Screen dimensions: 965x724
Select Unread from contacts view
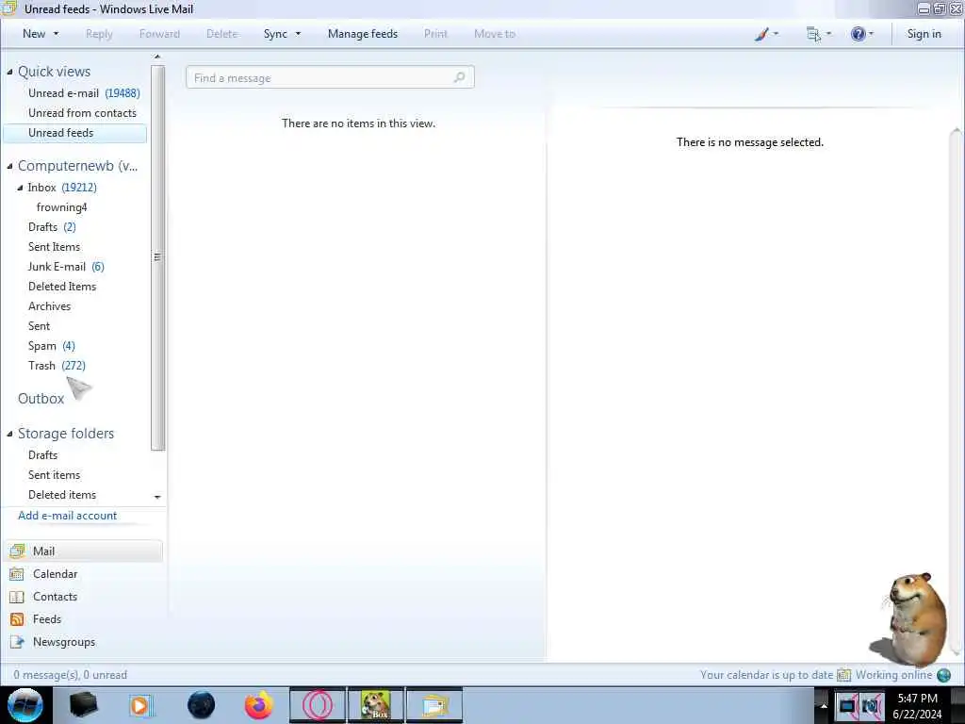tap(82, 113)
